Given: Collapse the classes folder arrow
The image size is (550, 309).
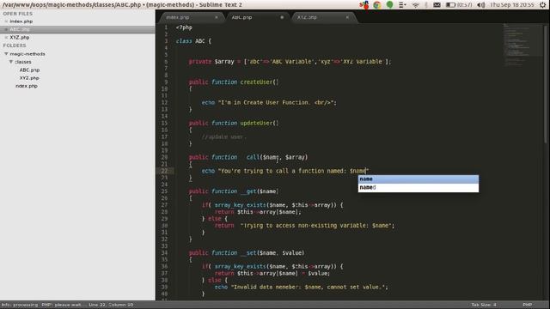Looking at the screenshot, I should coord(11,62).
